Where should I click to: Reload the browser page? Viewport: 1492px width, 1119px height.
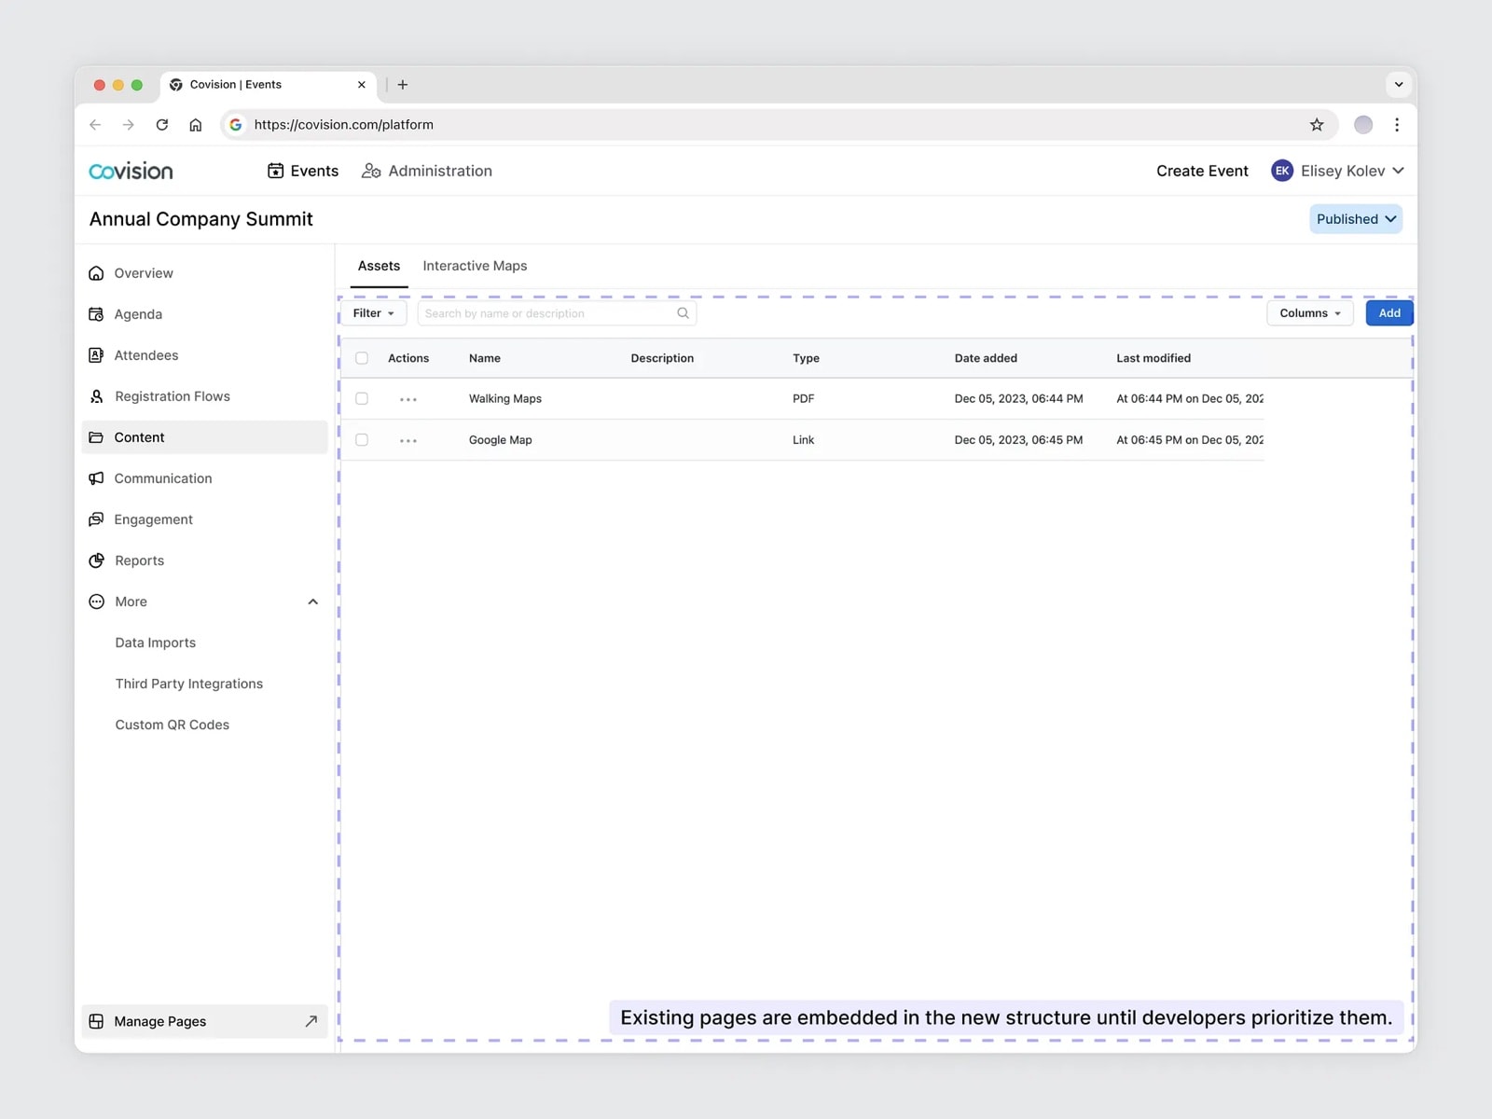[x=162, y=125]
